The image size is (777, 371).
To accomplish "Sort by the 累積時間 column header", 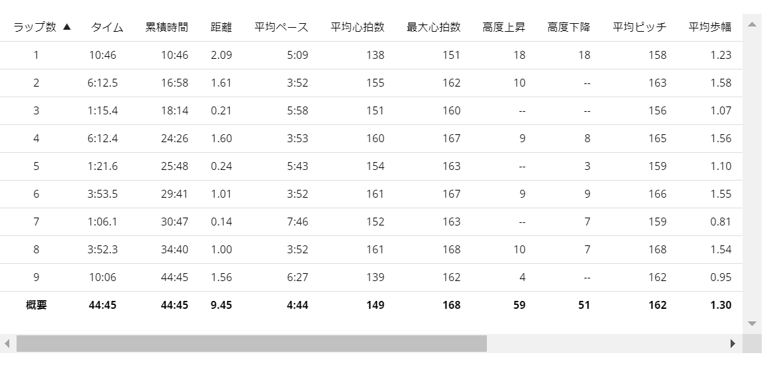I will click(166, 27).
